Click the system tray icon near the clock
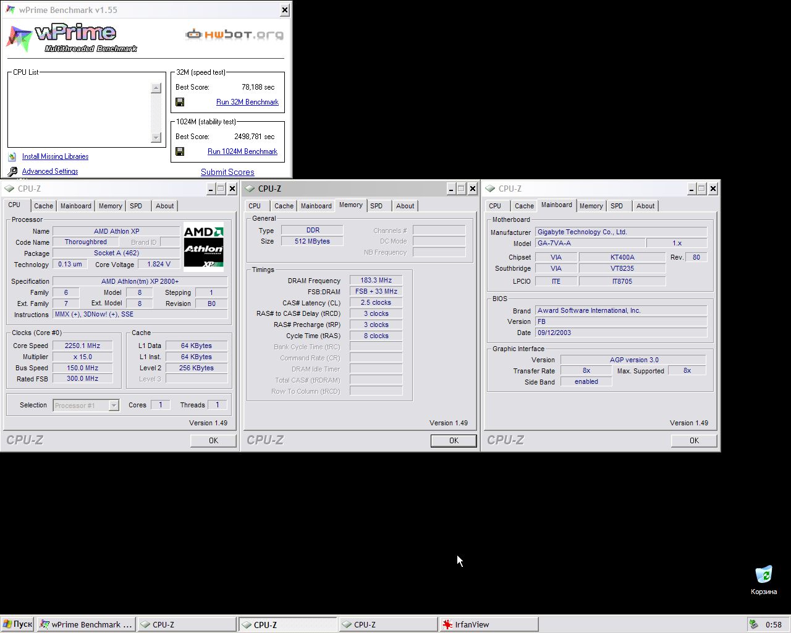791x633 pixels. 754,624
